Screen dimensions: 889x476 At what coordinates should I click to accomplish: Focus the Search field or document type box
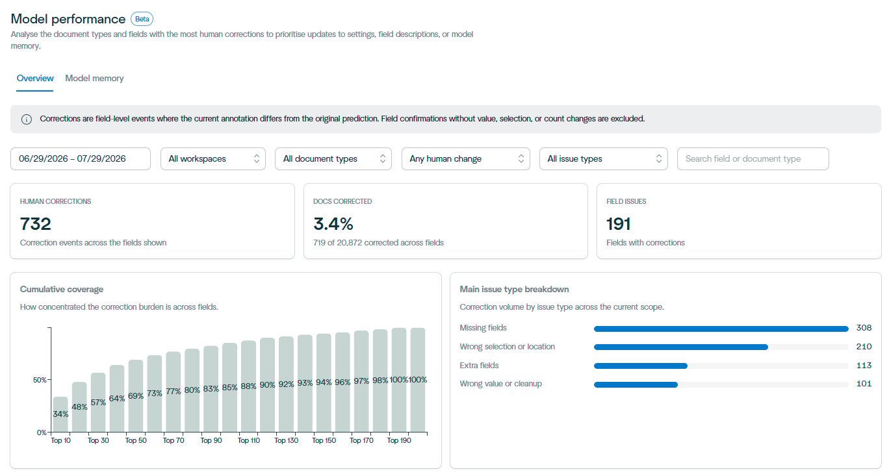753,158
